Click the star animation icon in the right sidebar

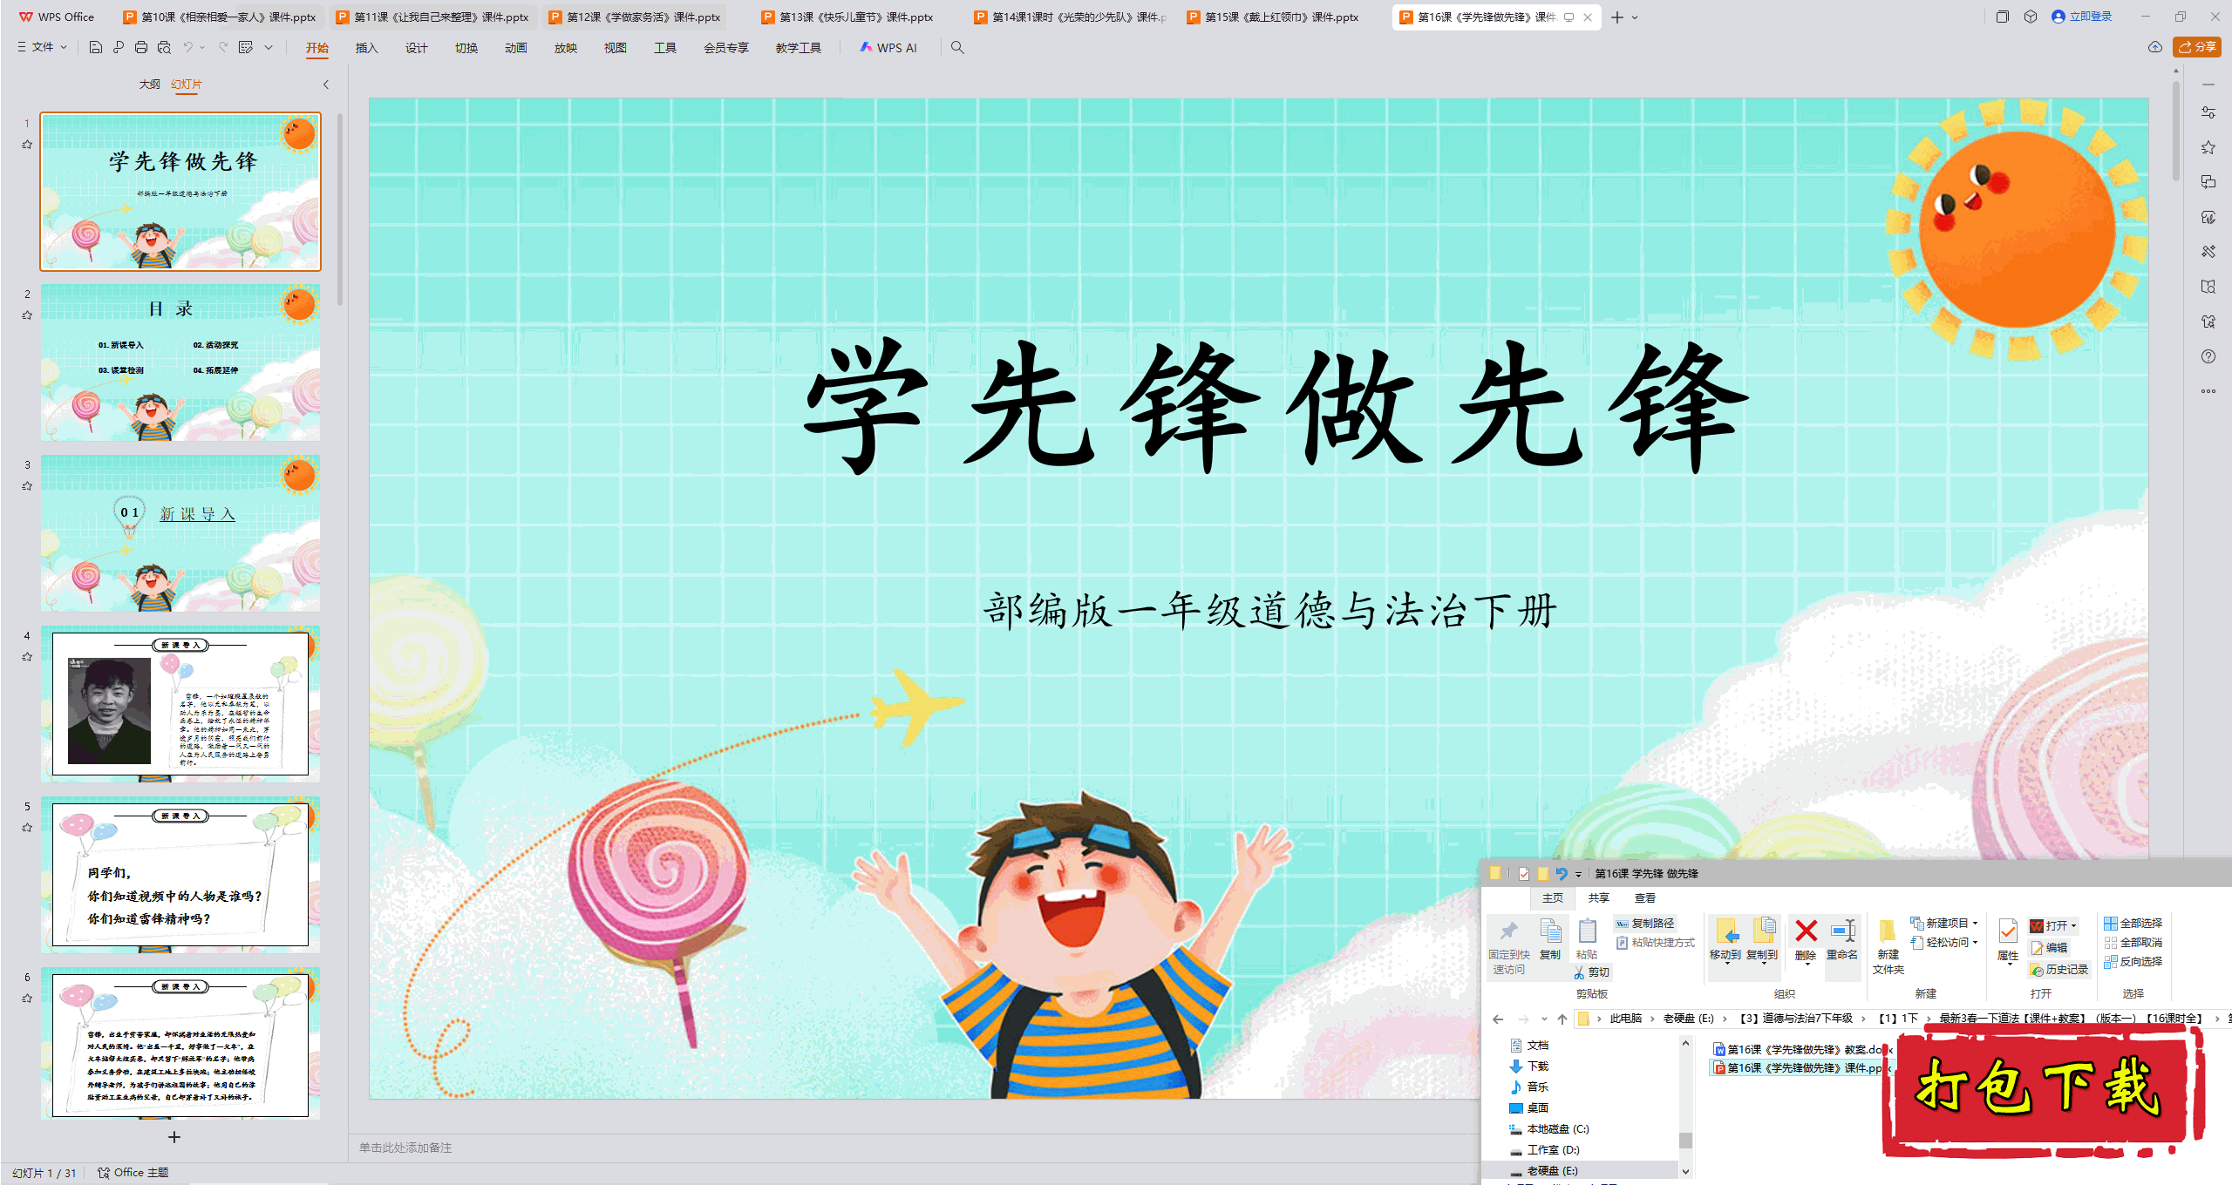[x=2208, y=147]
